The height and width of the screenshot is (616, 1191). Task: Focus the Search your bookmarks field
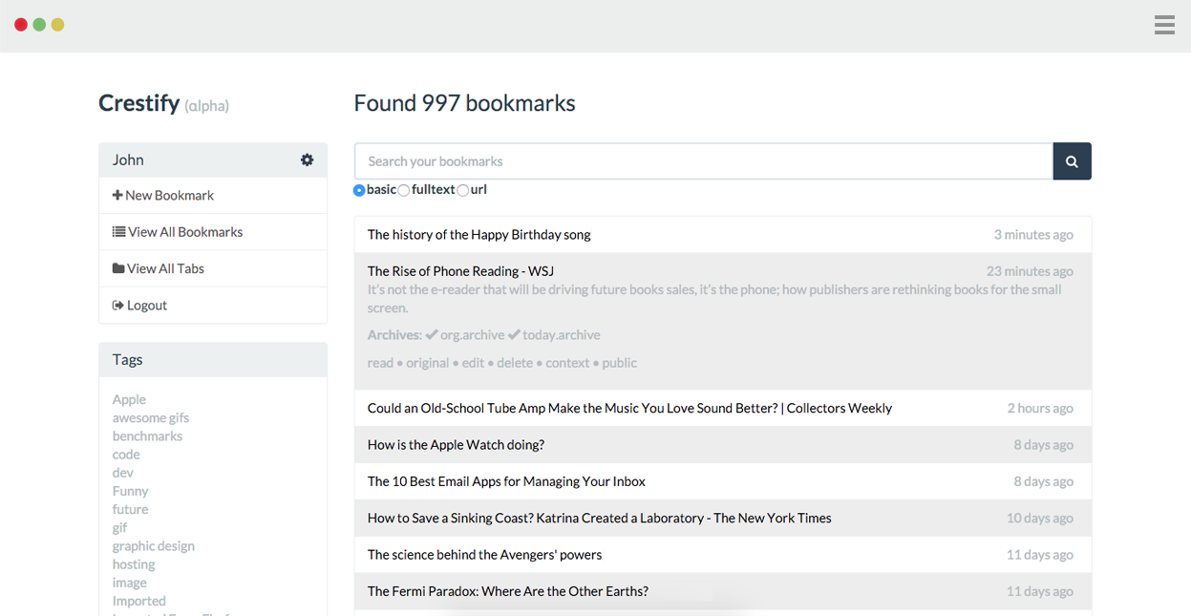703,161
